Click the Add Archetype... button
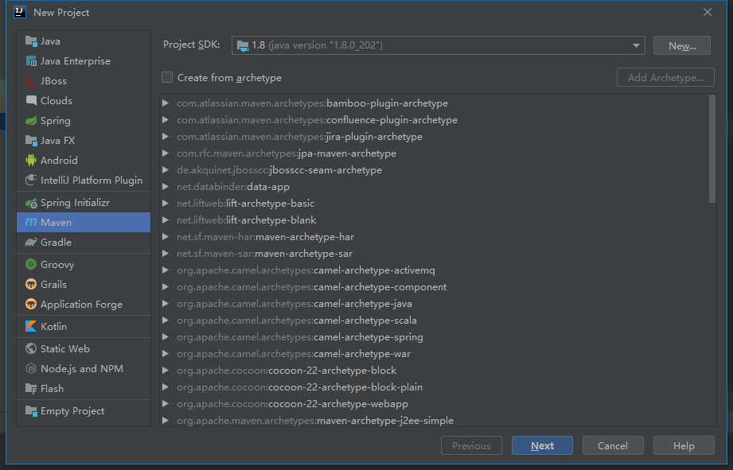Viewport: 733px width, 470px height. point(665,78)
